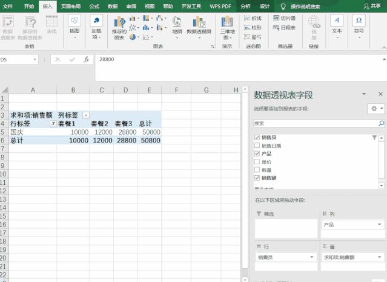Insert a pie or doughnut chart
The image size is (387, 282).
134,37
